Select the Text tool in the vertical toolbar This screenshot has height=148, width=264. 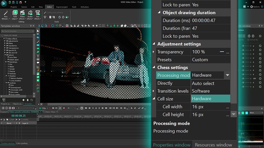point(38,56)
